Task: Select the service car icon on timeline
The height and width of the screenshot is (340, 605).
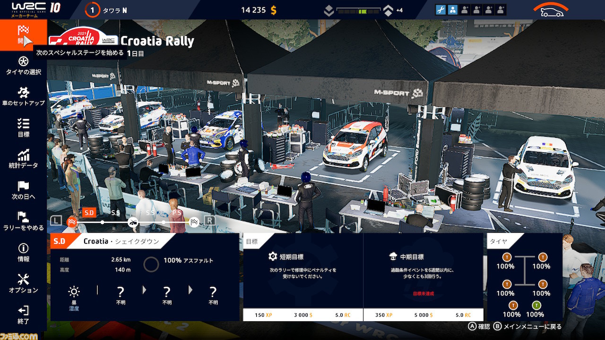Action: pos(133,222)
